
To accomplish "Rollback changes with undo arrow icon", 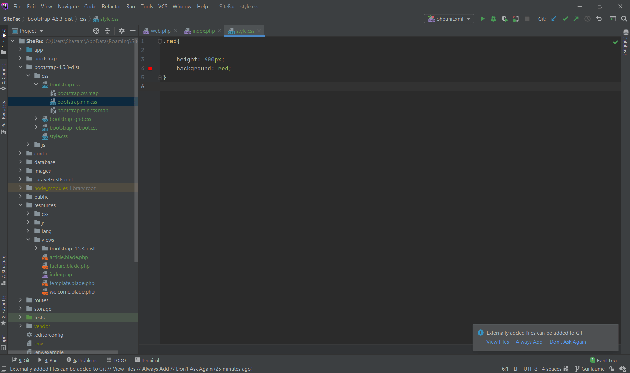I will point(599,19).
